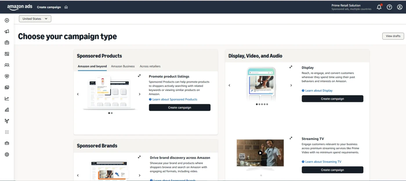Show previous Display preview slide
The image size is (406, 181).
(x=229, y=85)
